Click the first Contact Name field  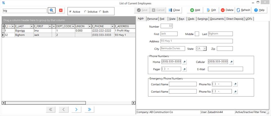tap(183, 84)
